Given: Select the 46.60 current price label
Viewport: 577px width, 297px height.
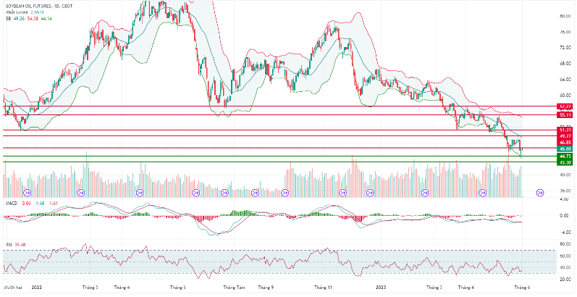Looking at the screenshot, I should click(565, 148).
